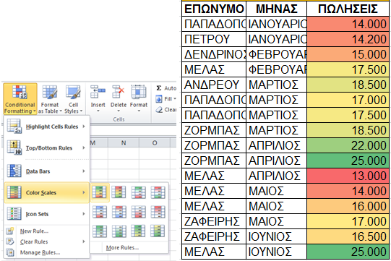Expand the arrow below Insert

[98, 111]
